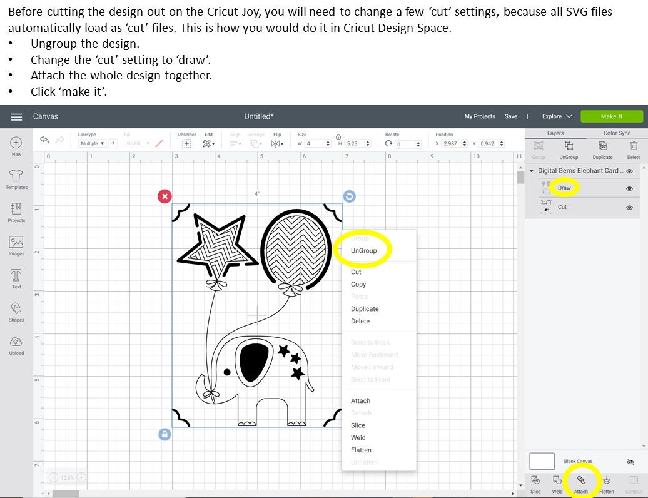The image size is (648, 498).
Task: Click the Attach icon in bottom toolbar
Action: tap(581, 480)
